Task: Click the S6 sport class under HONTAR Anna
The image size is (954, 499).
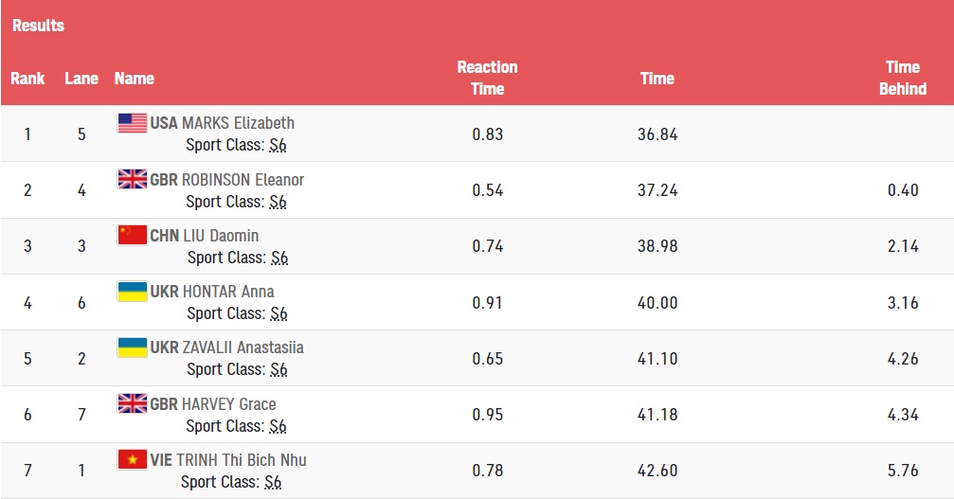Action: [x=279, y=313]
